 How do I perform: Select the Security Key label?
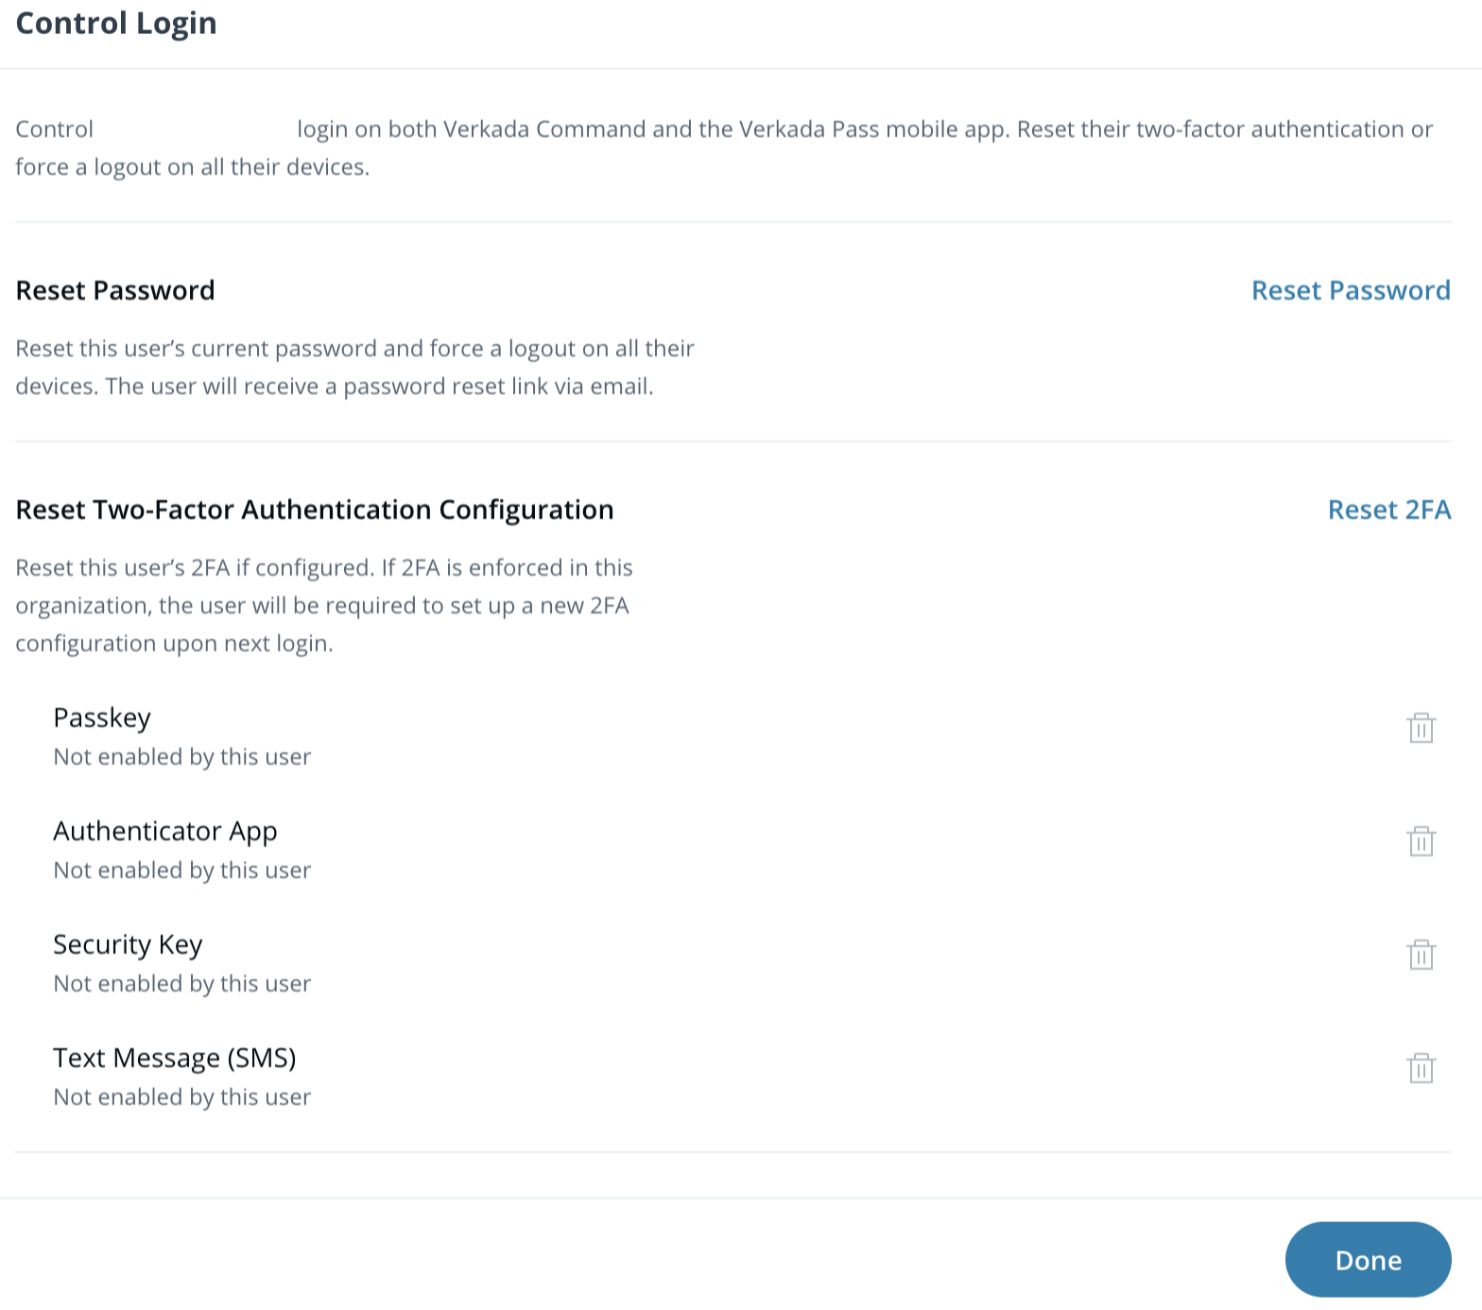(128, 944)
